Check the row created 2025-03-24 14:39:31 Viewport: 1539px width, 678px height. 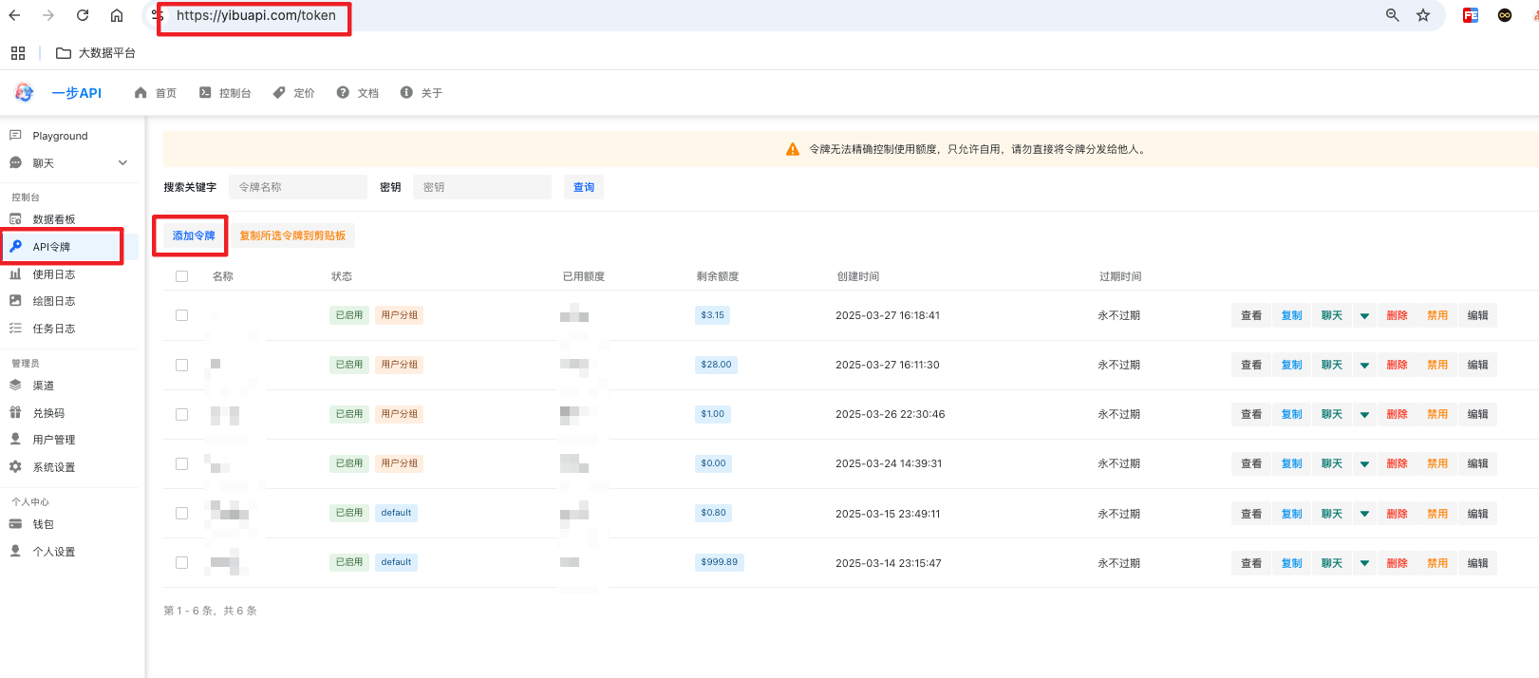tap(181, 463)
